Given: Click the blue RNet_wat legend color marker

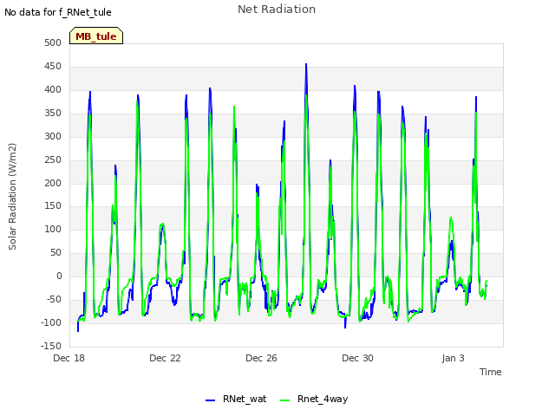Looking at the screenshot, I should tap(210, 400).
